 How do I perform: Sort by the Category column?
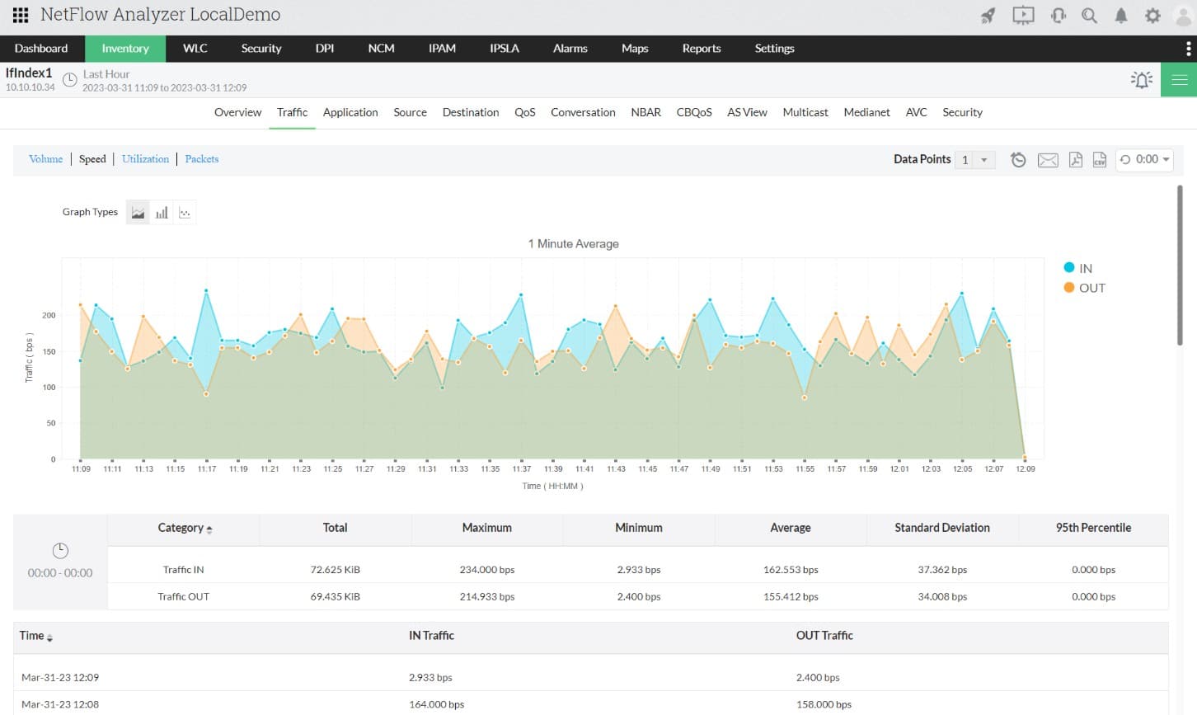pyautogui.click(x=185, y=528)
